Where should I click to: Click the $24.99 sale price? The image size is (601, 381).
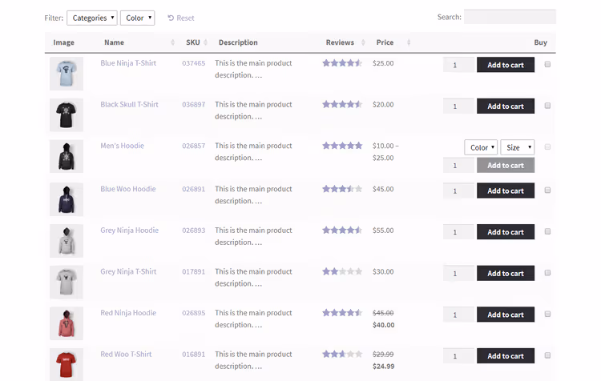pyautogui.click(x=383, y=367)
